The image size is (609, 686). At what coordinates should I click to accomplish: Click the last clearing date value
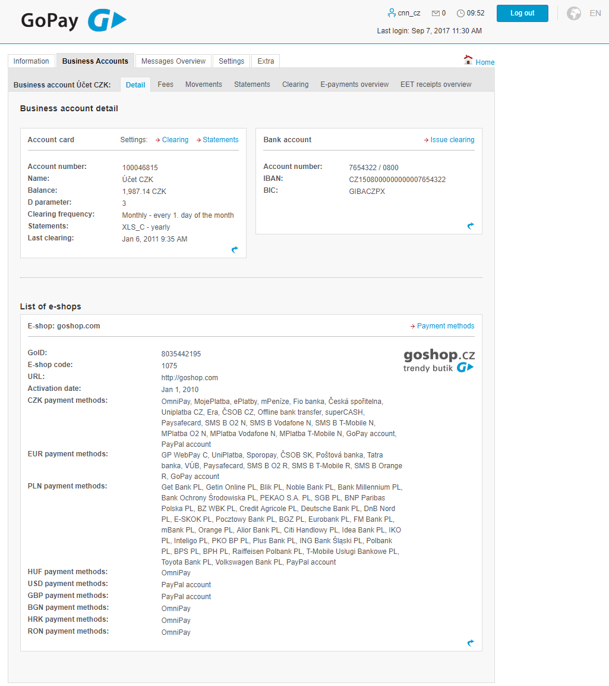pyautogui.click(x=154, y=239)
